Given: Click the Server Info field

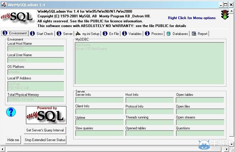Looking at the screenshot, I should coord(99,100).
